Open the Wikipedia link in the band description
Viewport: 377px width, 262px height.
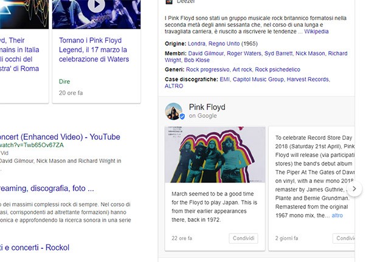coord(316,32)
